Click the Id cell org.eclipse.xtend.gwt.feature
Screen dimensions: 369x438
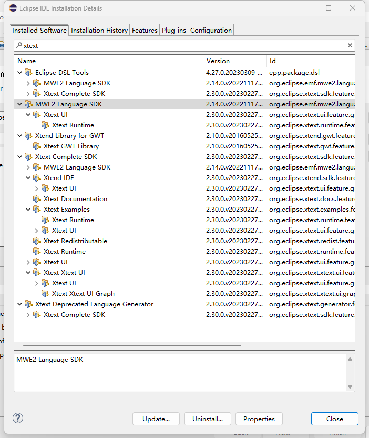click(x=312, y=136)
